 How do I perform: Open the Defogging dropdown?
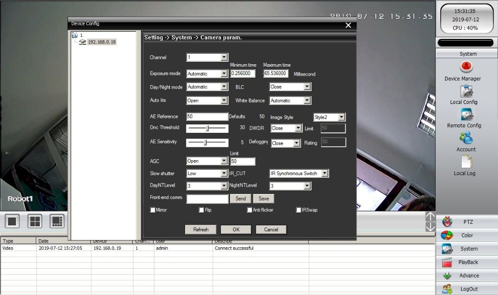[286, 143]
